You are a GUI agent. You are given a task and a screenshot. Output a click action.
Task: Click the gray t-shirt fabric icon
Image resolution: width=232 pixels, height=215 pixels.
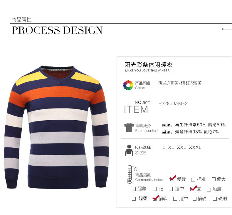coord(129,128)
